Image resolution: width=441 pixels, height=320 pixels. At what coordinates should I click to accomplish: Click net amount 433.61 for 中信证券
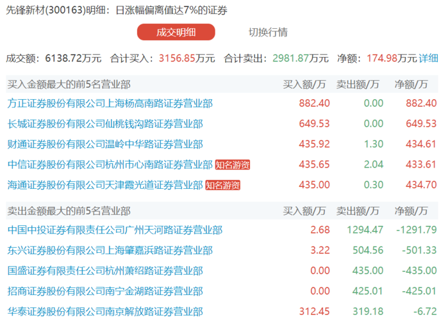click(421, 164)
